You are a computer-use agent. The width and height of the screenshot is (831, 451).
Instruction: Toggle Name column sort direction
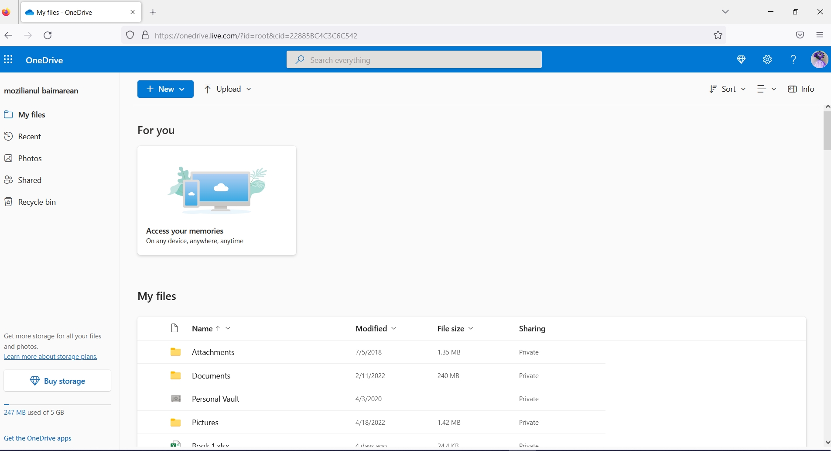[217, 329]
